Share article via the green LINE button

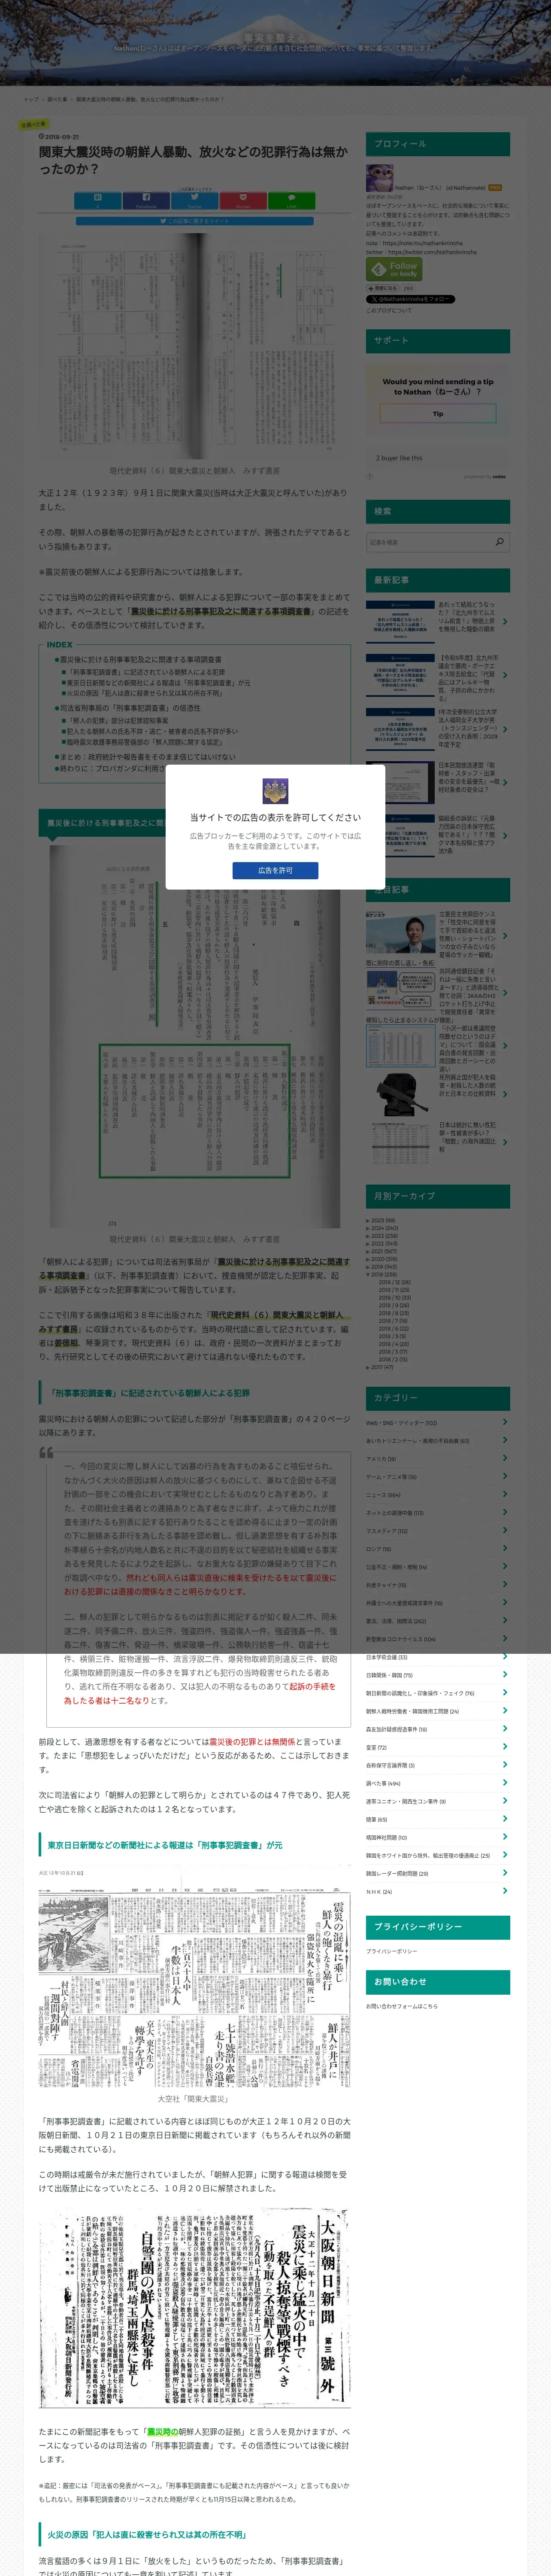click(x=291, y=200)
